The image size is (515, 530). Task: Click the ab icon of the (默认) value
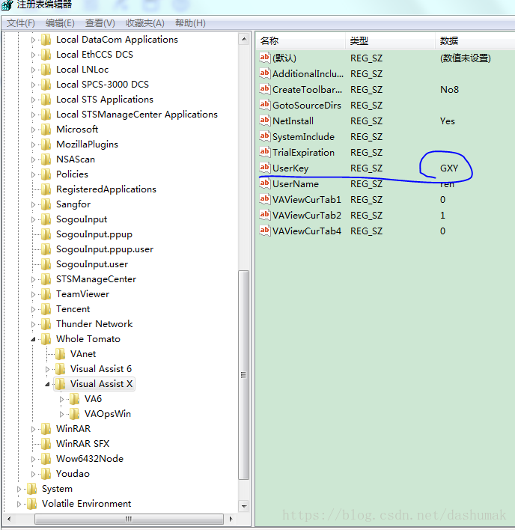click(x=265, y=58)
